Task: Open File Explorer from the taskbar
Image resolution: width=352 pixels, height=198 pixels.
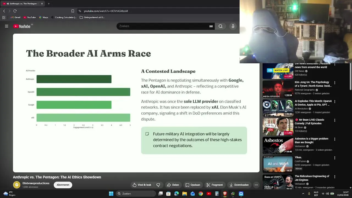Action: 185,194
